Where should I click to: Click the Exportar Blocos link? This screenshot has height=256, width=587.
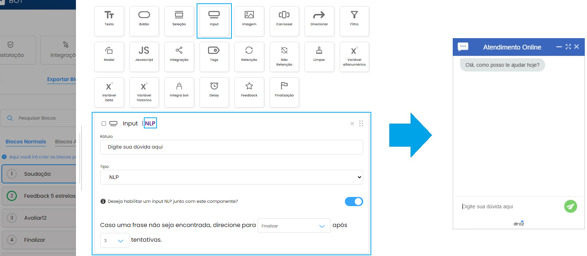pyautogui.click(x=62, y=79)
